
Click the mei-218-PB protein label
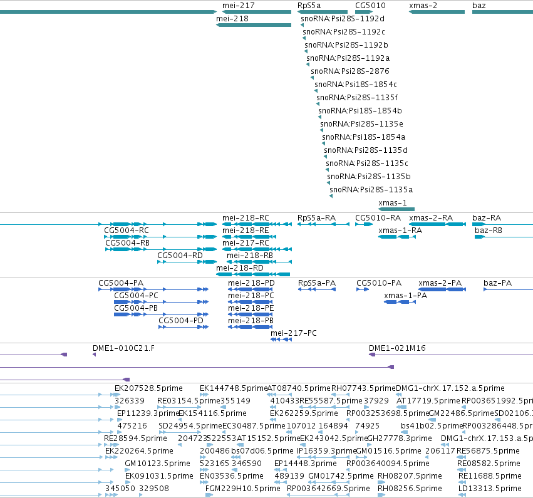click(x=251, y=321)
